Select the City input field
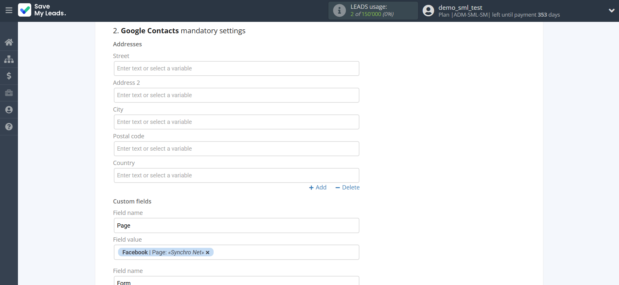Image resolution: width=619 pixels, height=285 pixels. tap(236, 122)
